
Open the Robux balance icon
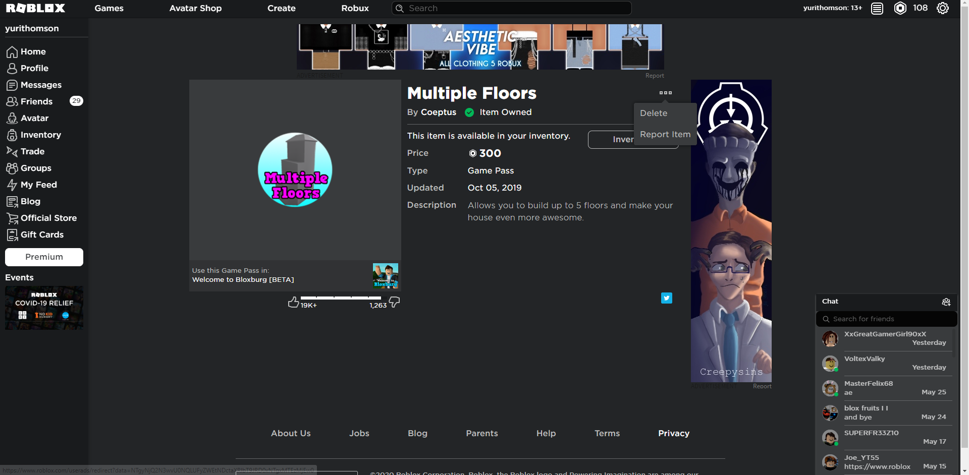coord(900,8)
